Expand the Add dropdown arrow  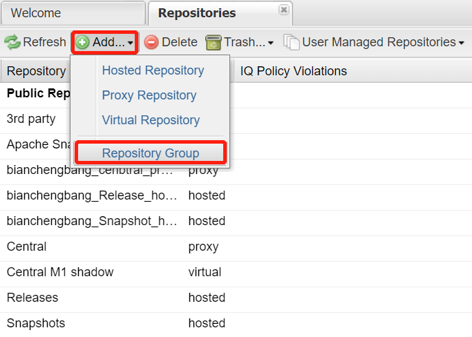coord(131,44)
